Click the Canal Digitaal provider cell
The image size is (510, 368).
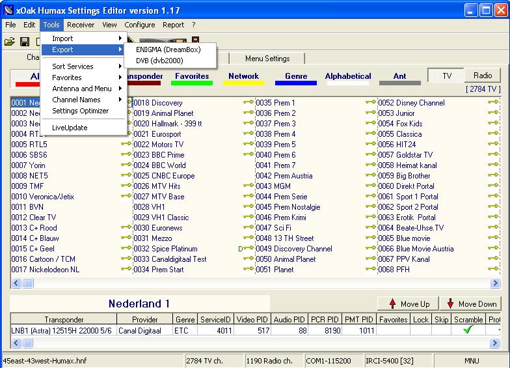click(144, 330)
